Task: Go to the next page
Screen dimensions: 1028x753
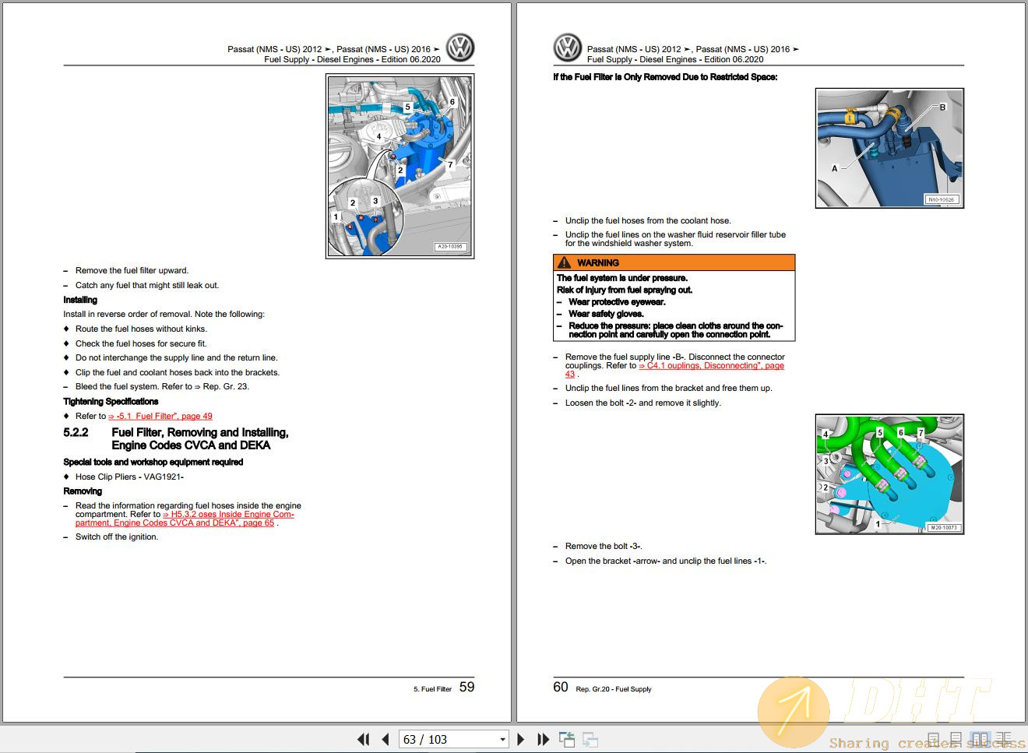Action: point(521,739)
